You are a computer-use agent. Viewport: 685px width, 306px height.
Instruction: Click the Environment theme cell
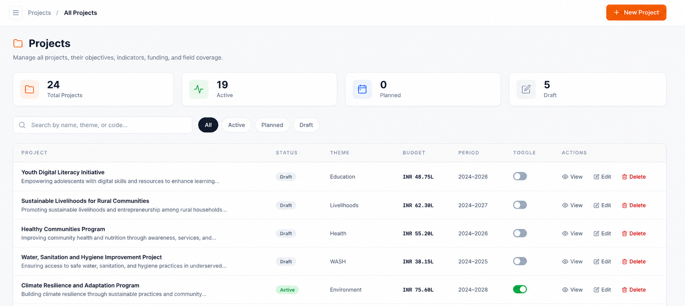346,290
